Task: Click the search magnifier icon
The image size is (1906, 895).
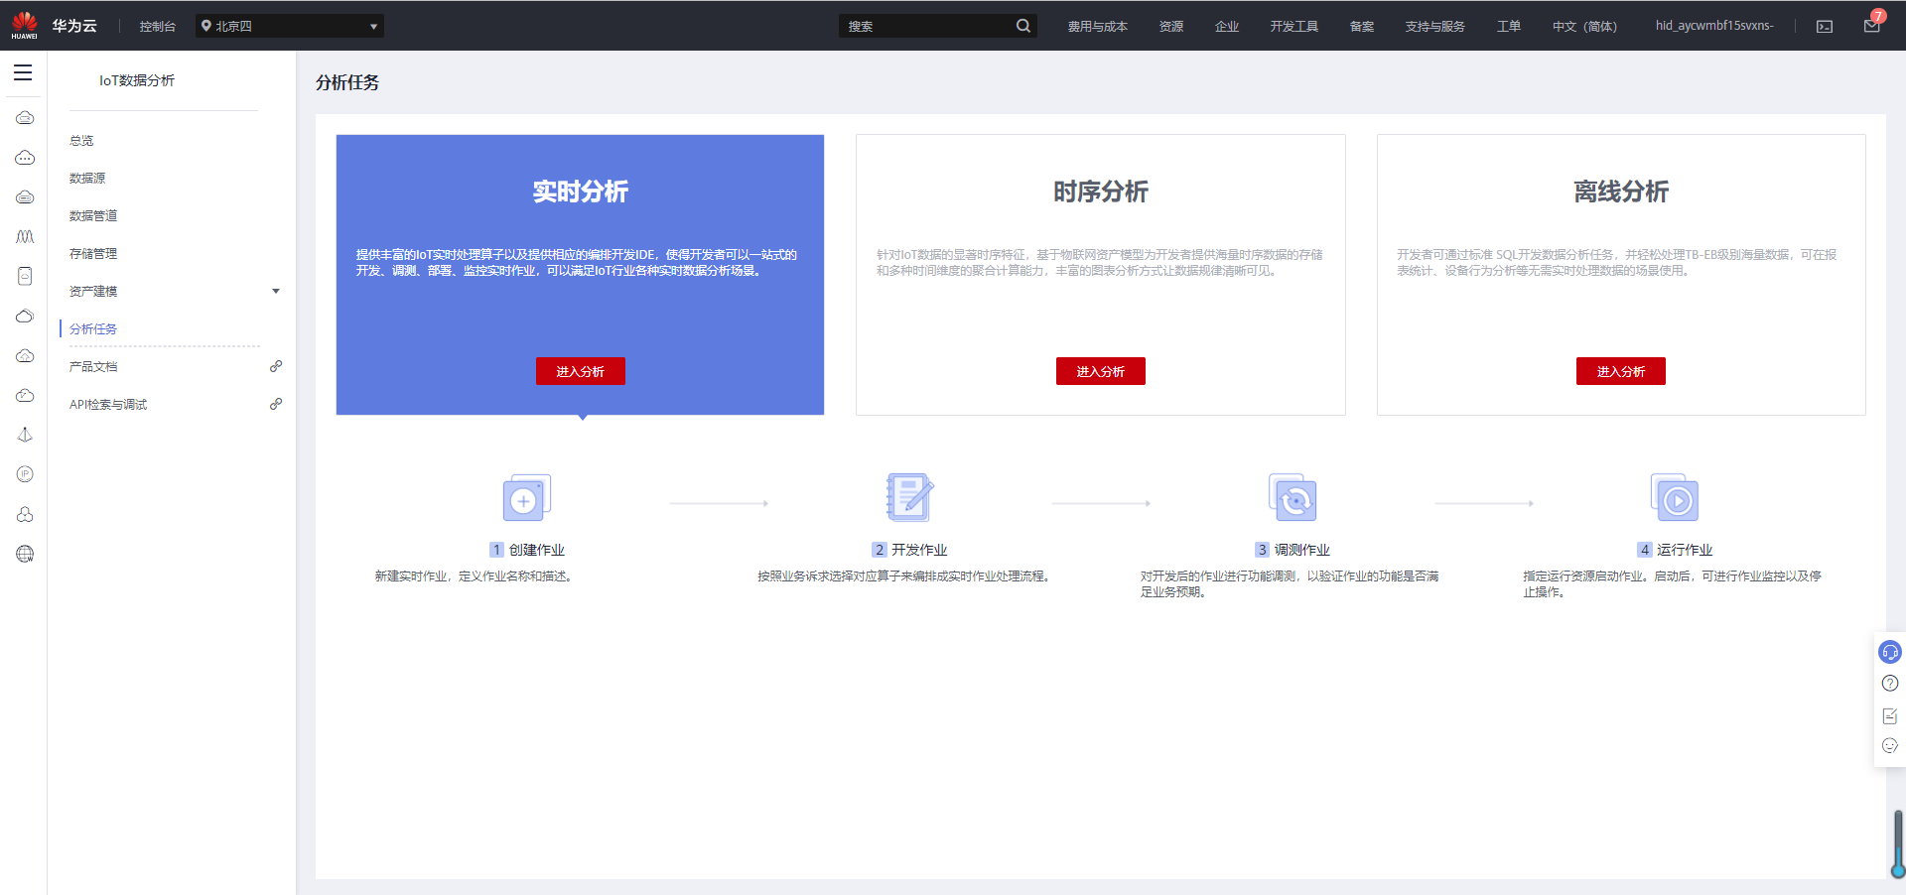Action: point(1022,25)
